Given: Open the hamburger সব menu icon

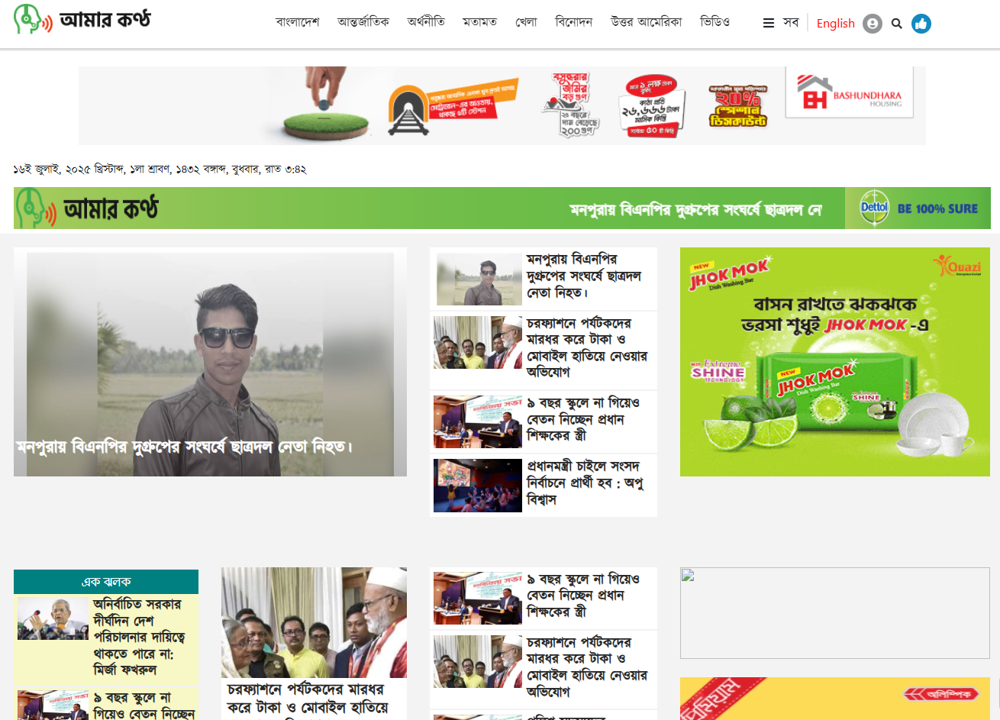Looking at the screenshot, I should pos(769,23).
